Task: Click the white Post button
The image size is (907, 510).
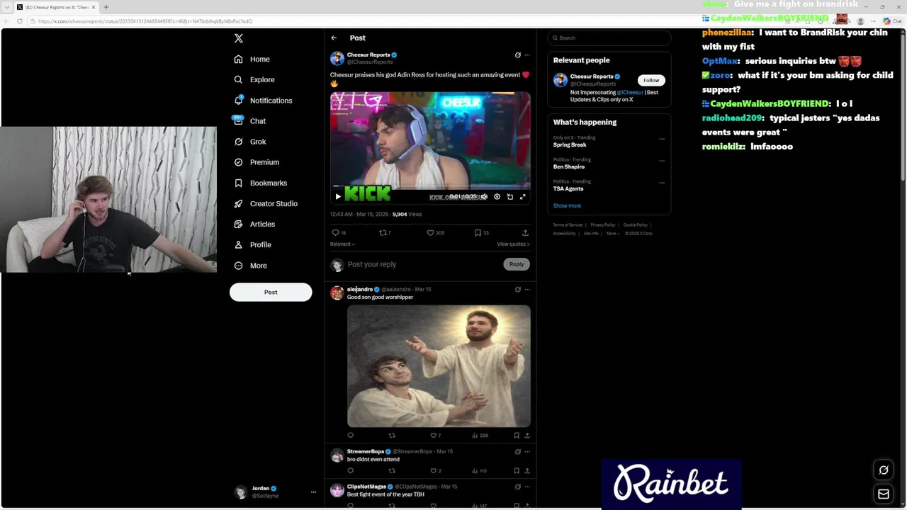Action: (271, 292)
